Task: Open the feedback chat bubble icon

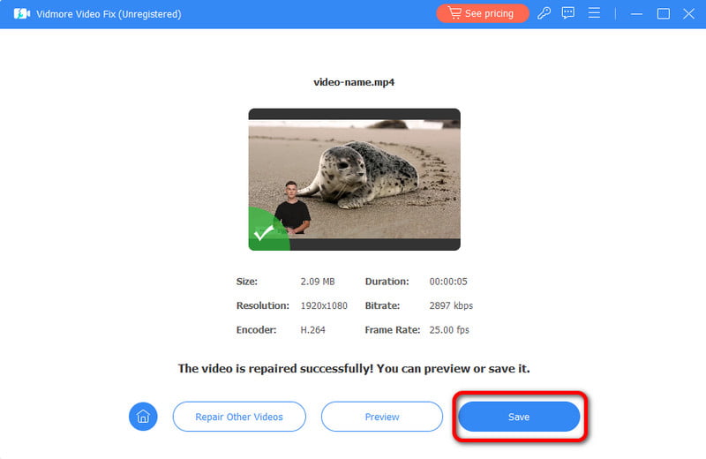Action: pos(568,13)
